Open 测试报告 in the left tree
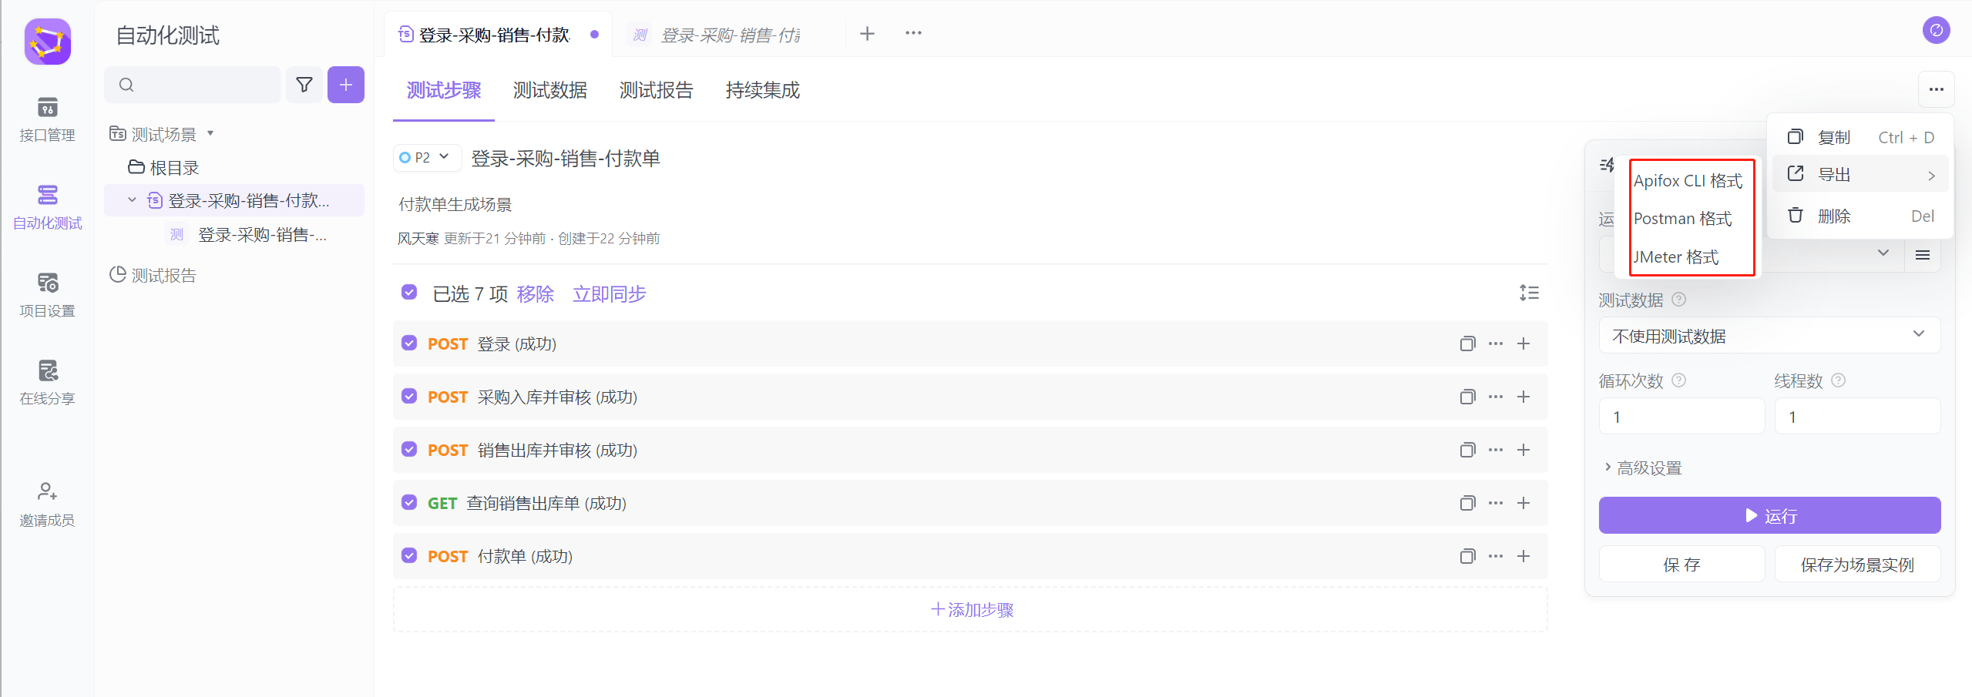This screenshot has height=697, width=1972. pyautogui.click(x=153, y=275)
